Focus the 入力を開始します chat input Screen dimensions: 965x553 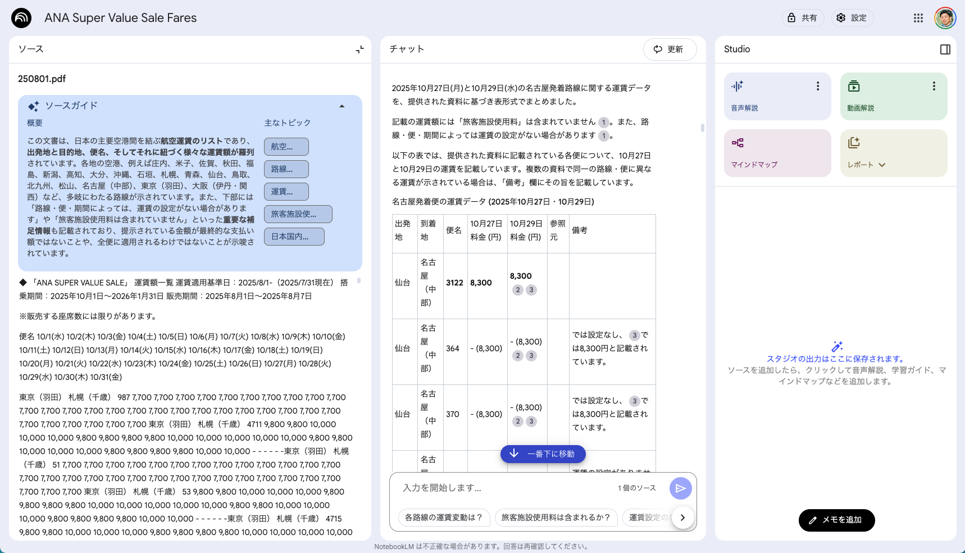pyautogui.click(x=506, y=488)
